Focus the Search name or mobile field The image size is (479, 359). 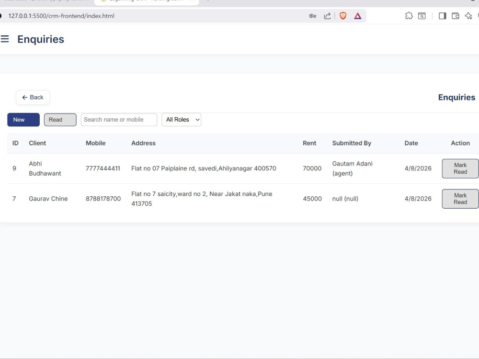click(119, 120)
